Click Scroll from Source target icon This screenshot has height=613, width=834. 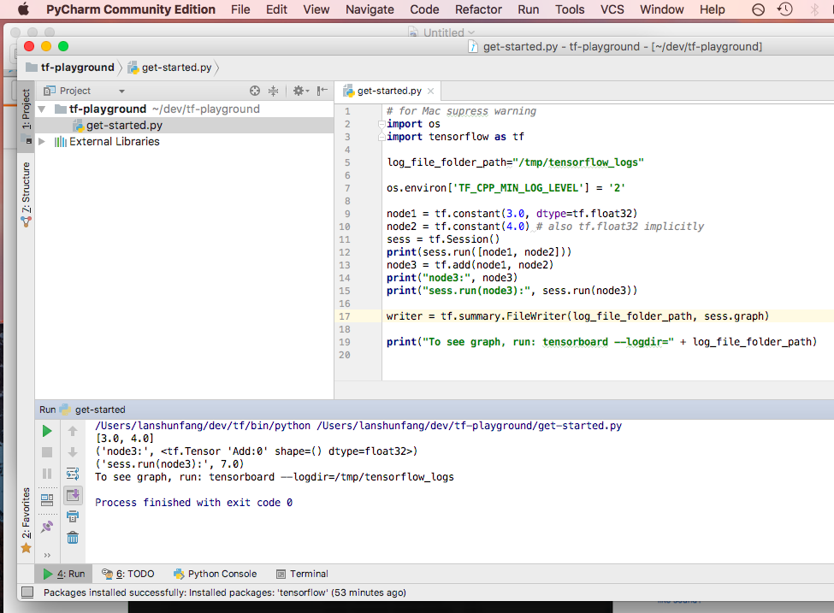(x=255, y=91)
